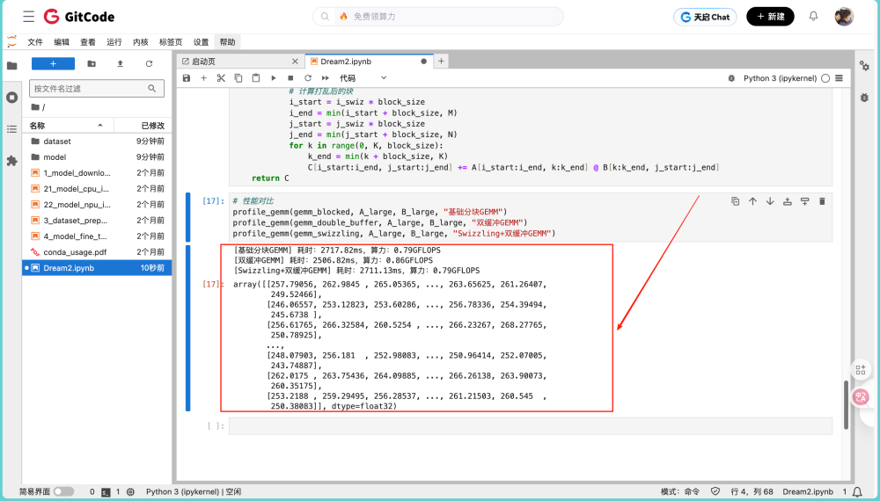Open the File menu
Screen dimensions: 880x501
pyautogui.click(x=35, y=42)
